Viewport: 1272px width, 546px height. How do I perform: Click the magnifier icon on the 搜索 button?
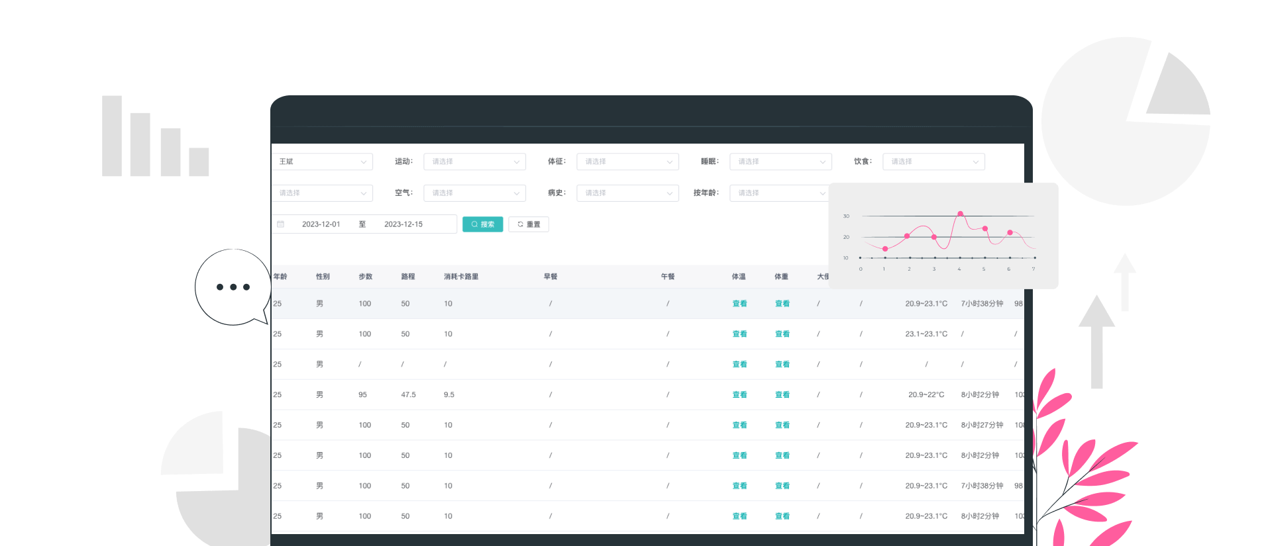point(474,224)
